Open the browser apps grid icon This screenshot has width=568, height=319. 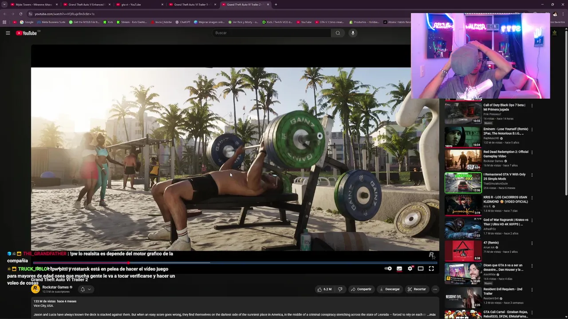[x=4, y=22]
